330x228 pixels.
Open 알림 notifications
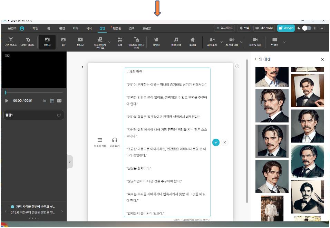[244, 28]
